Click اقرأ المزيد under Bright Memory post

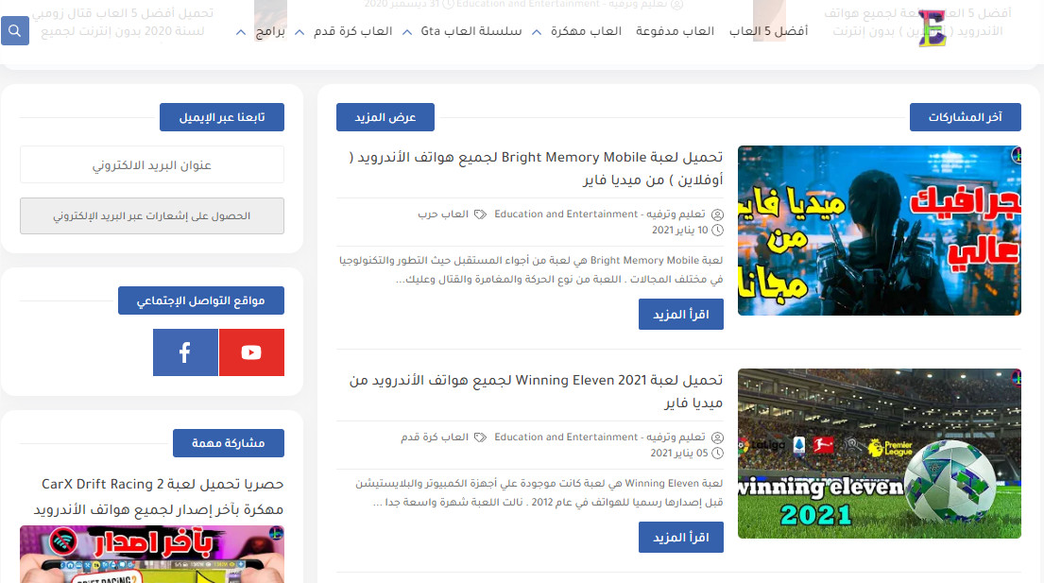[x=681, y=314]
